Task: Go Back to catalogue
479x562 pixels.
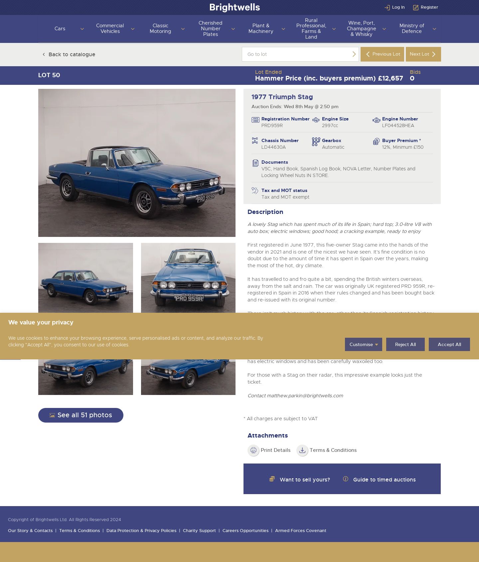Action: coord(72,54)
